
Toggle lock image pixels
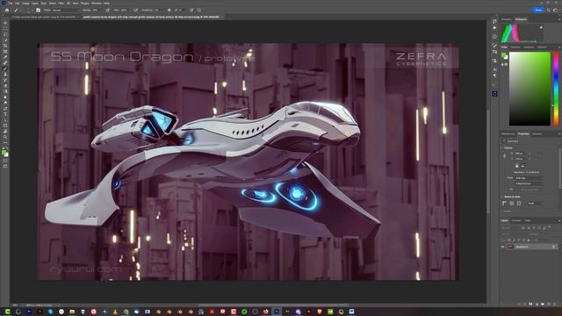(514, 240)
